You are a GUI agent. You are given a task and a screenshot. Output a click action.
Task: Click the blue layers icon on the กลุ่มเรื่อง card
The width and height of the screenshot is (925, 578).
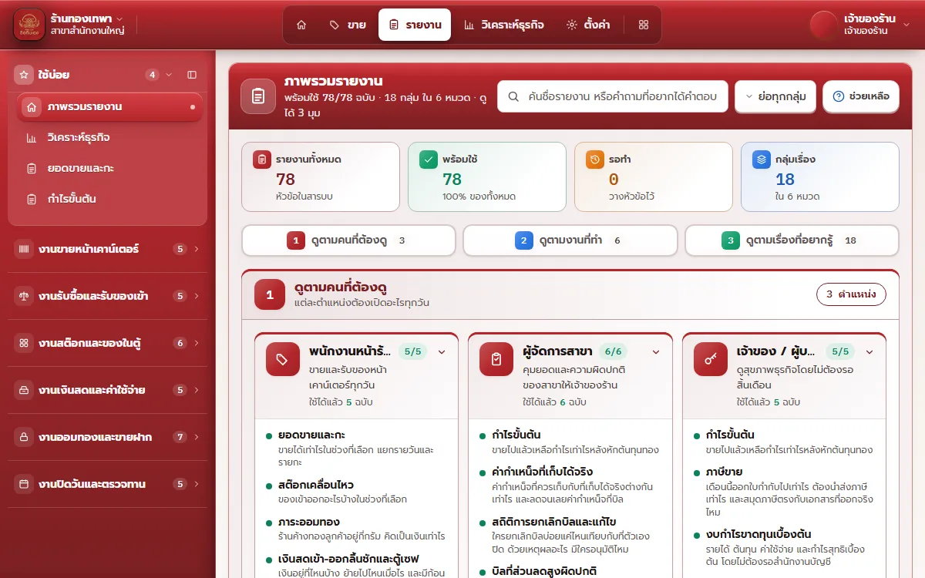(x=761, y=160)
